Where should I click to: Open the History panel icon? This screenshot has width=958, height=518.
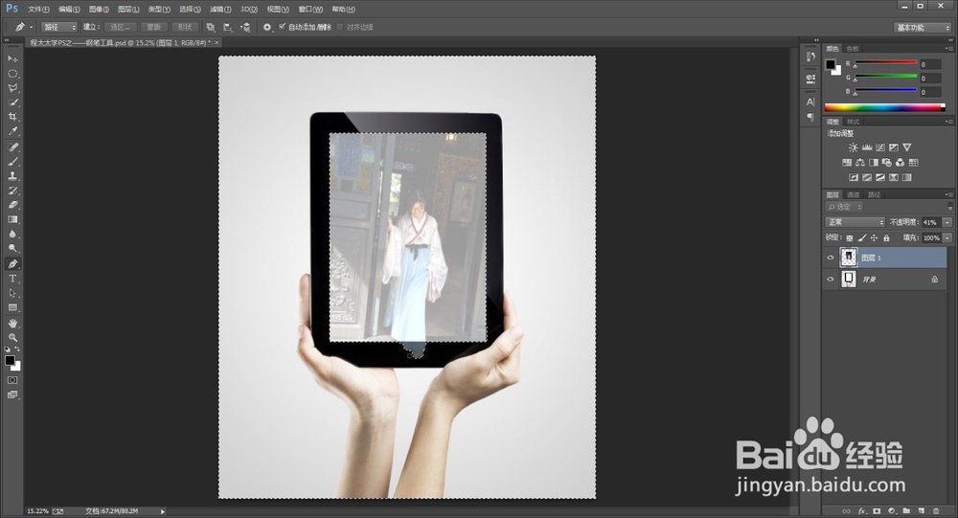tap(810, 56)
